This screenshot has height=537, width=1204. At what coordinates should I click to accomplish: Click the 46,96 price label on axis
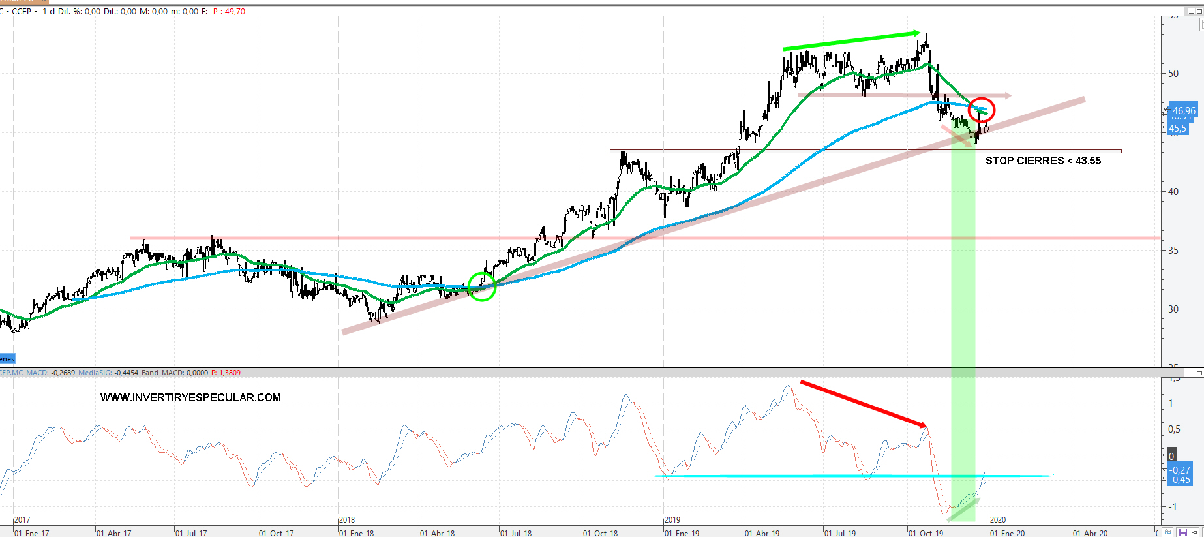click(x=1183, y=111)
